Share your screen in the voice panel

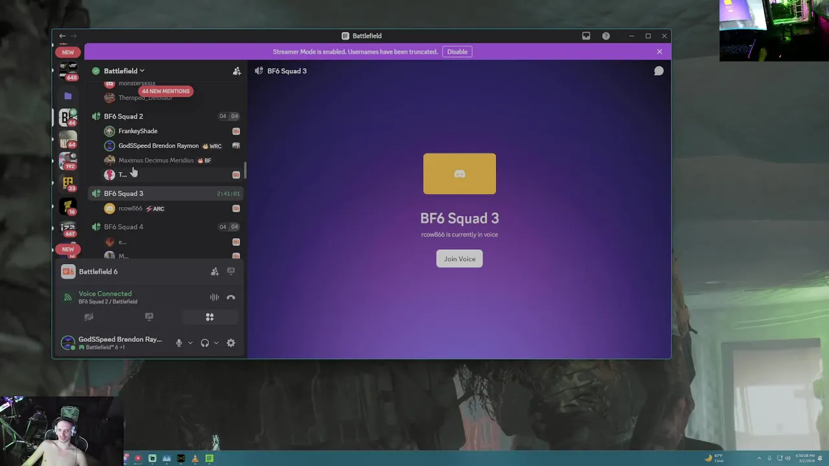point(149,317)
